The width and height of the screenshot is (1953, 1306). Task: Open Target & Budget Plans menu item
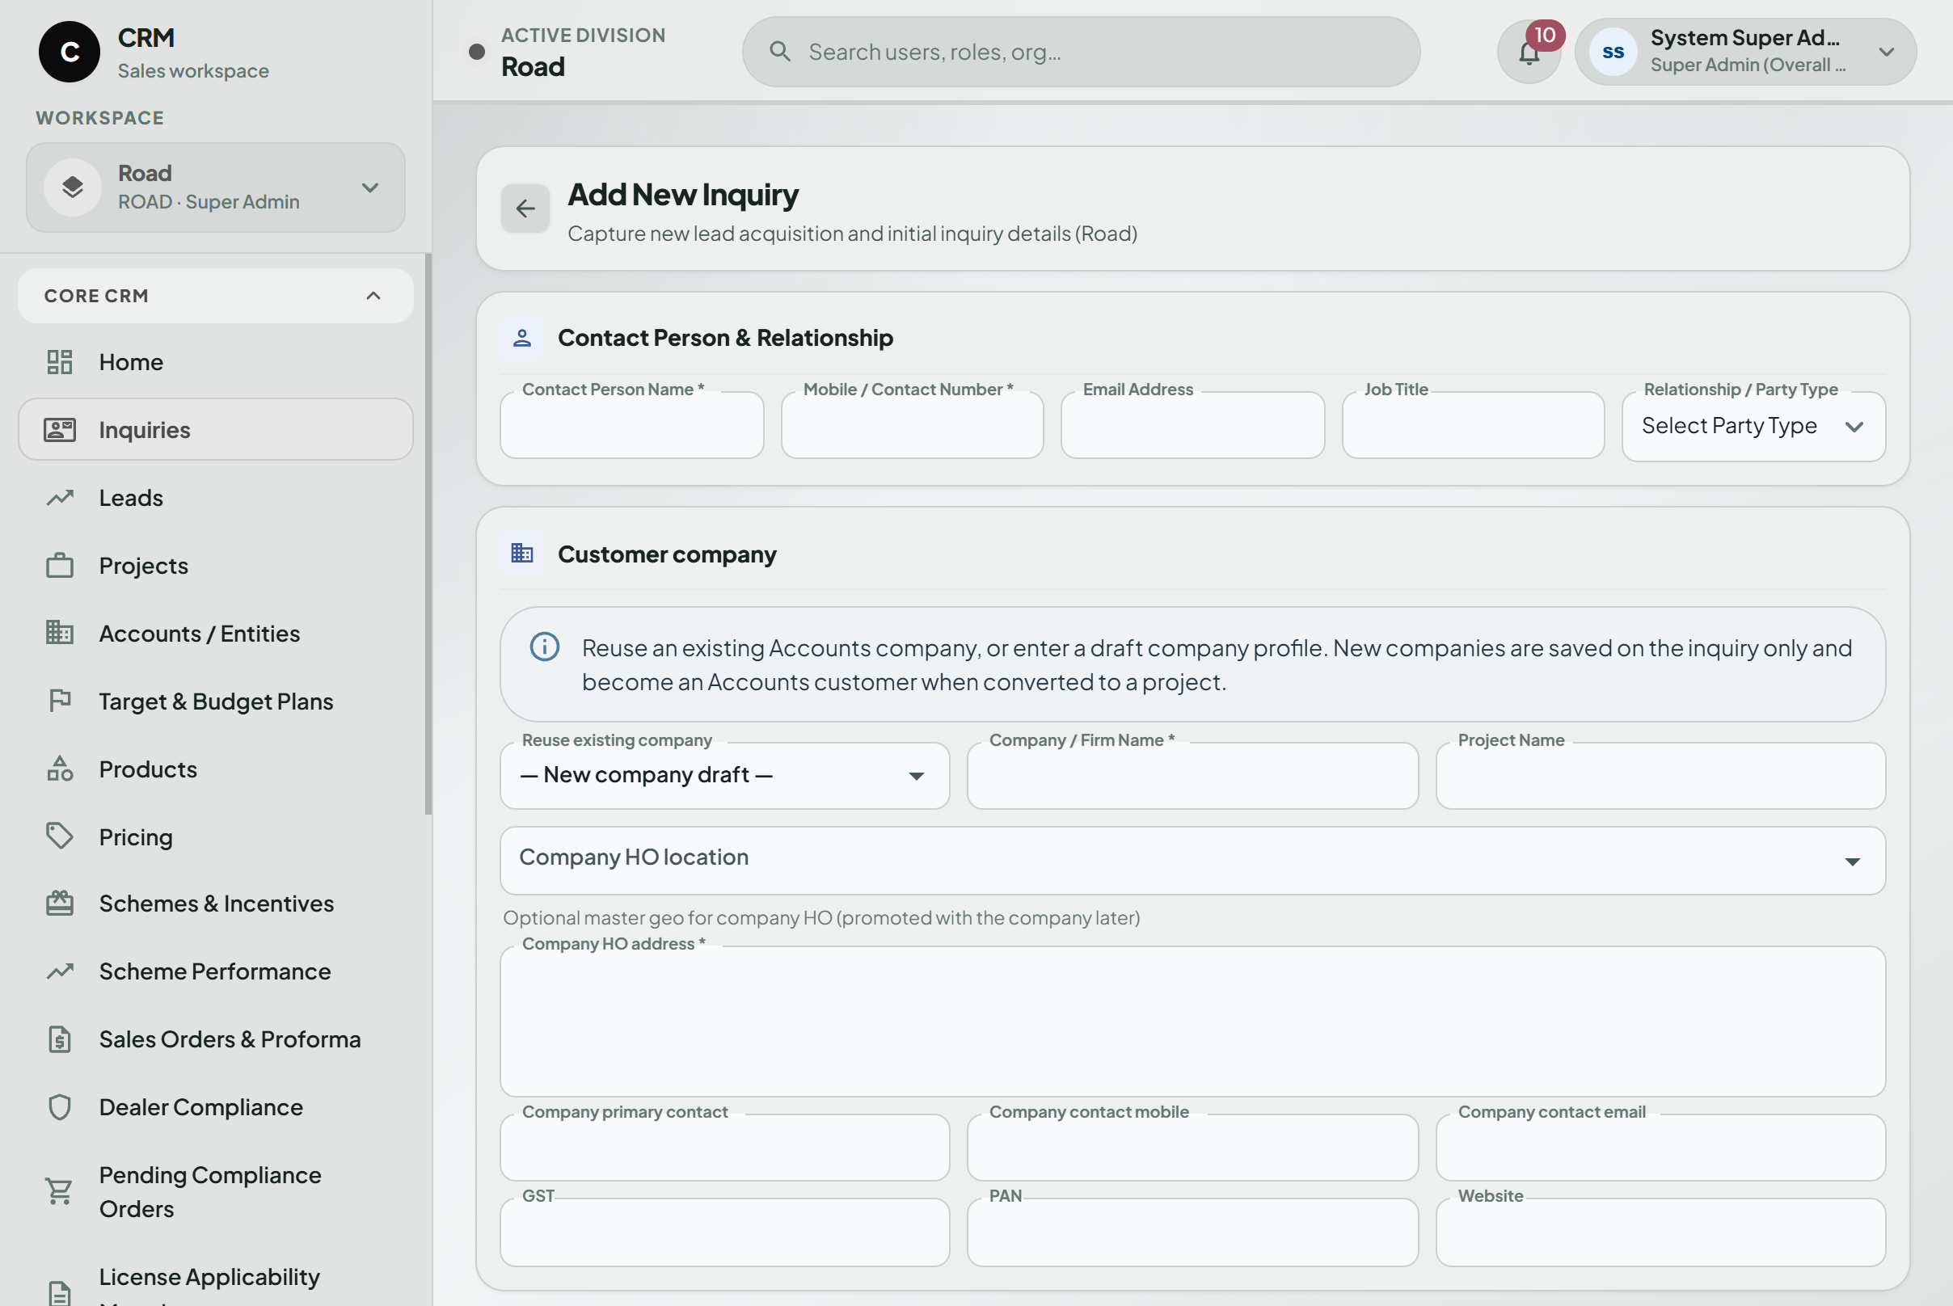click(216, 701)
